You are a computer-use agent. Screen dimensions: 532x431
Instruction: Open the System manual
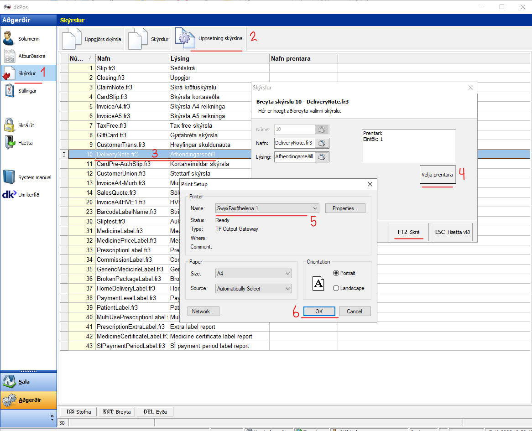click(x=34, y=177)
